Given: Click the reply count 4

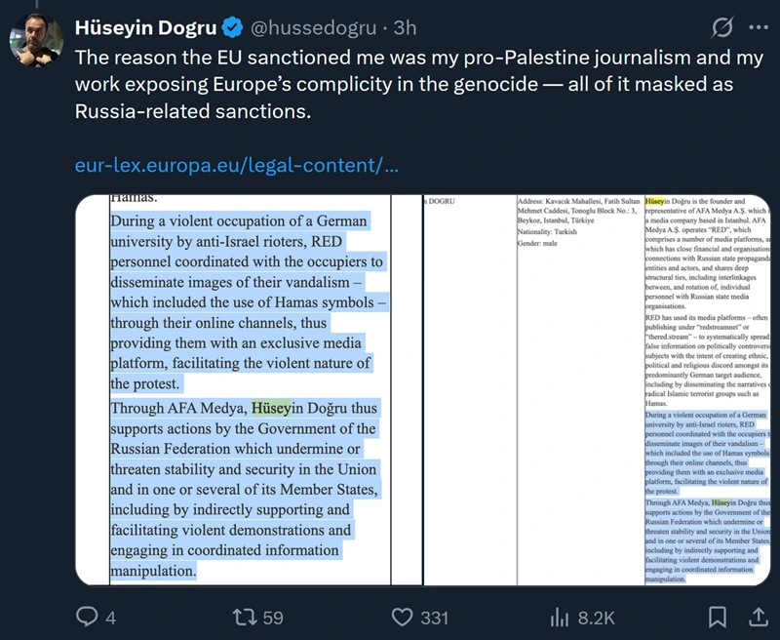Looking at the screenshot, I should click(x=110, y=618).
